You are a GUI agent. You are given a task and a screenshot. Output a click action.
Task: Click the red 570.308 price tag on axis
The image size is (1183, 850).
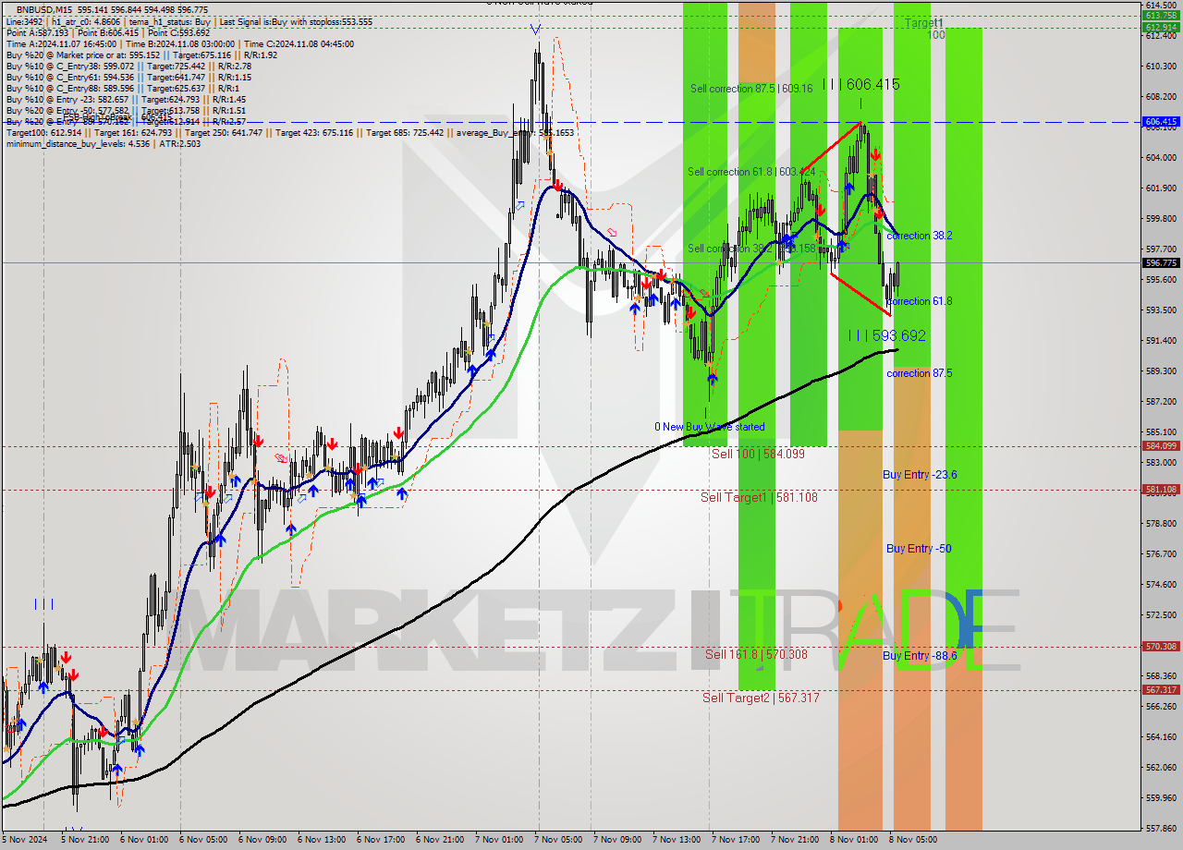click(x=1162, y=646)
